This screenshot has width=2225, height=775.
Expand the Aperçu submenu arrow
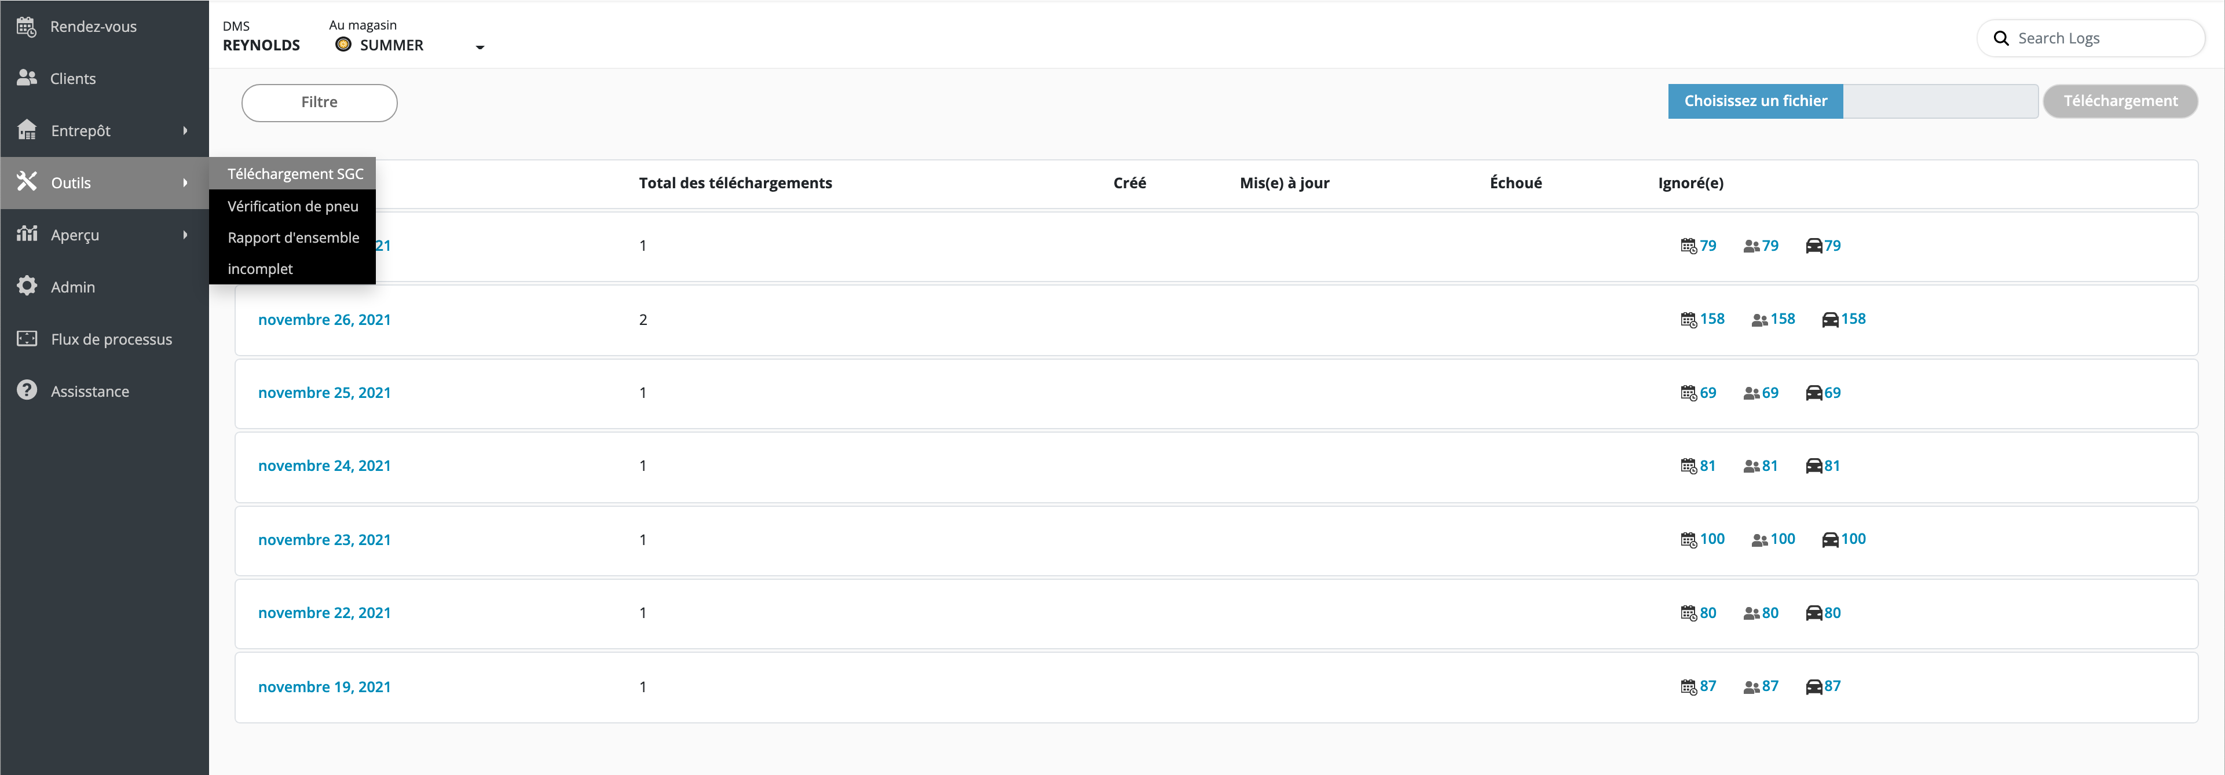click(185, 234)
